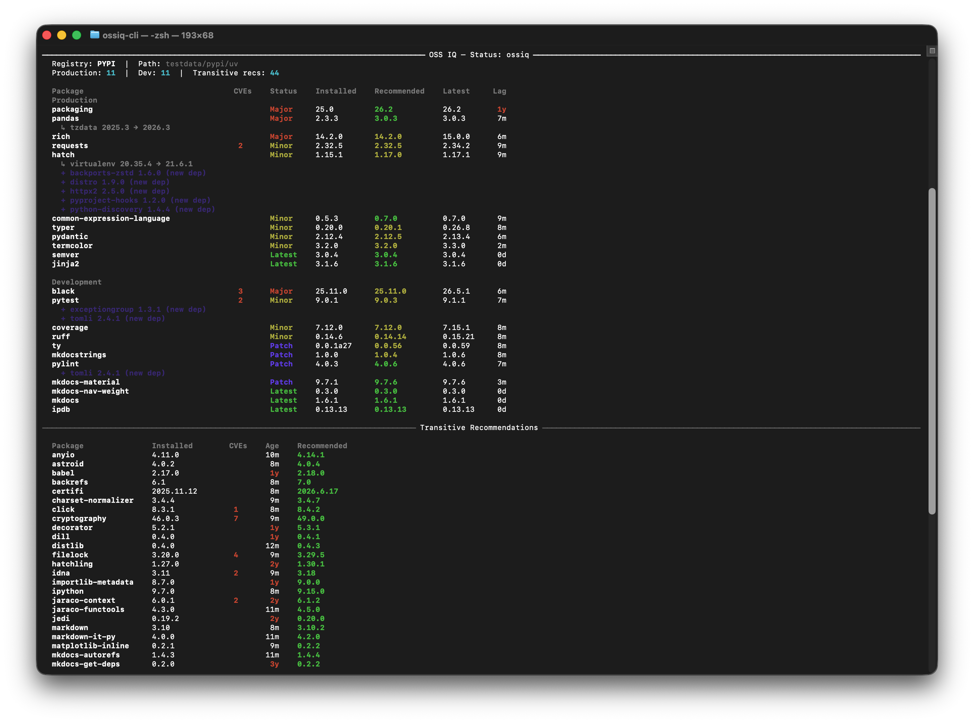The image size is (974, 723).
Task: Click window title 'ossiq-cli — -zsh — 193×68'
Action: pyautogui.click(x=158, y=35)
